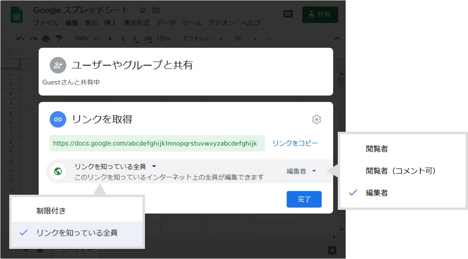Click the add people icon in share dialog
Viewport: 468px width, 259px height.
tap(58, 65)
